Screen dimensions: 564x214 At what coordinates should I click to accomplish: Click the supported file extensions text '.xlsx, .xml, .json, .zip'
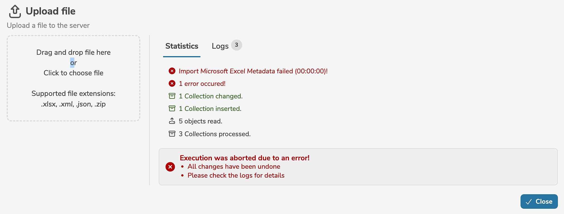[x=73, y=104]
